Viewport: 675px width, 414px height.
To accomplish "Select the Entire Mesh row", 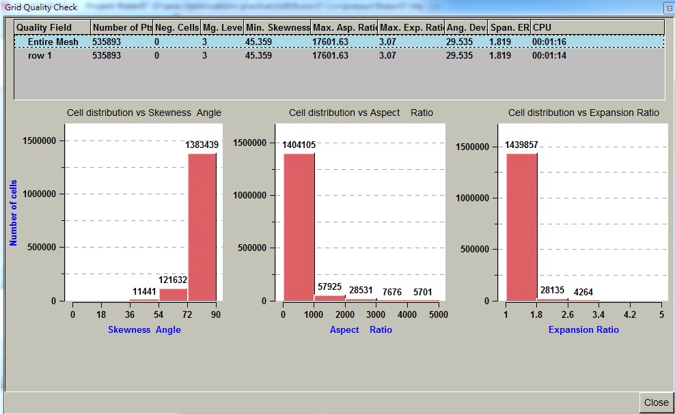I will pos(53,42).
